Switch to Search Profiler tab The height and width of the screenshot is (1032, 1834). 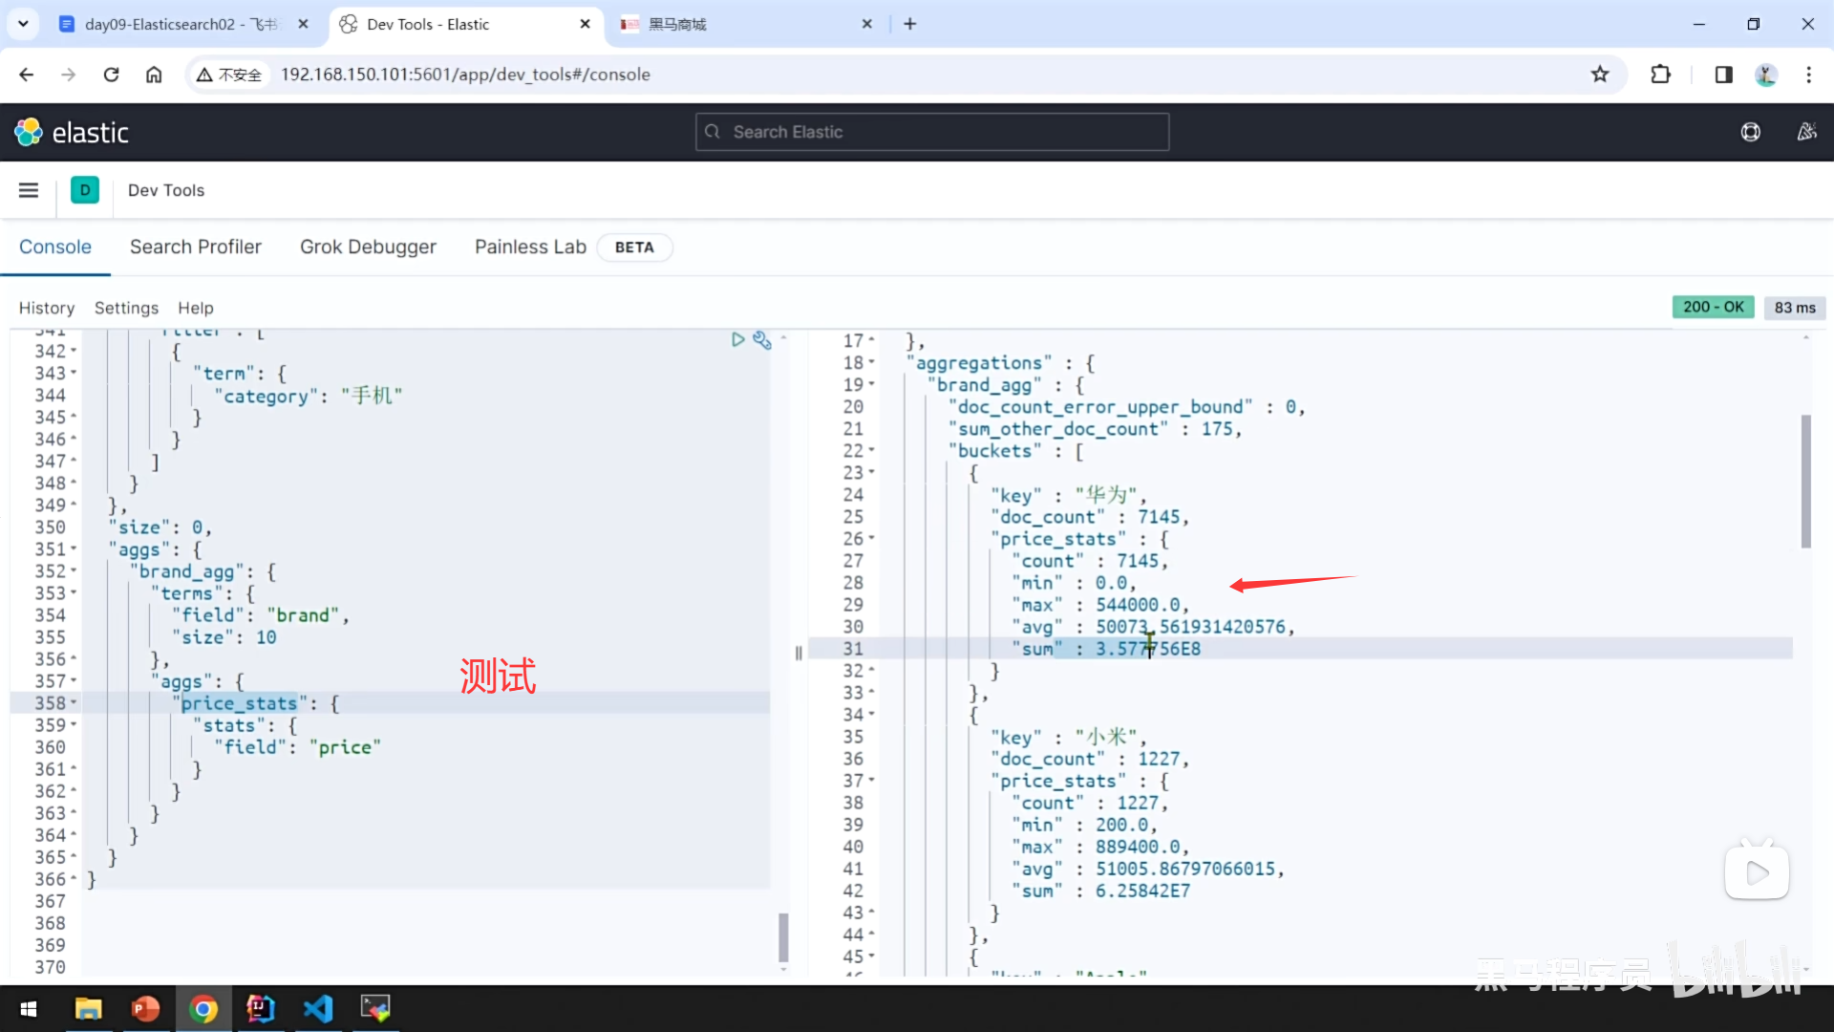click(196, 247)
